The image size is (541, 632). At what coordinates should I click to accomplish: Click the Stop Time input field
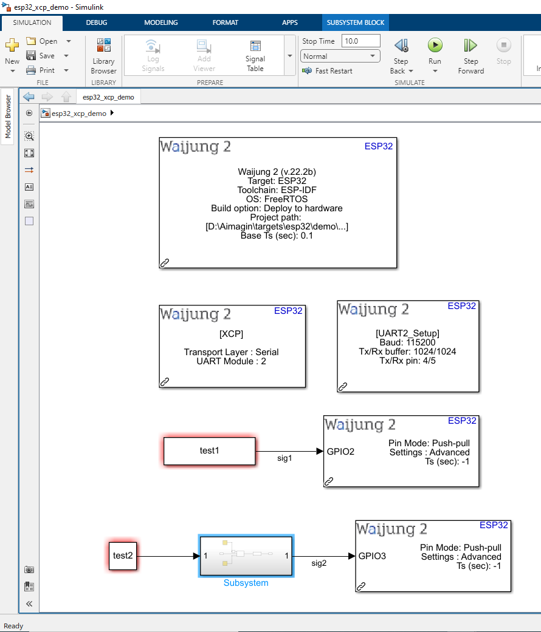(x=360, y=41)
